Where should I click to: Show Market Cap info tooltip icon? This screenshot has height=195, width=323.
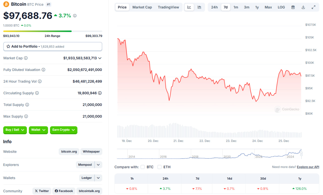26,58
